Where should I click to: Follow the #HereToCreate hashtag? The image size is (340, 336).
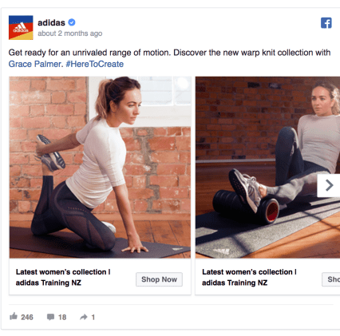95,64
